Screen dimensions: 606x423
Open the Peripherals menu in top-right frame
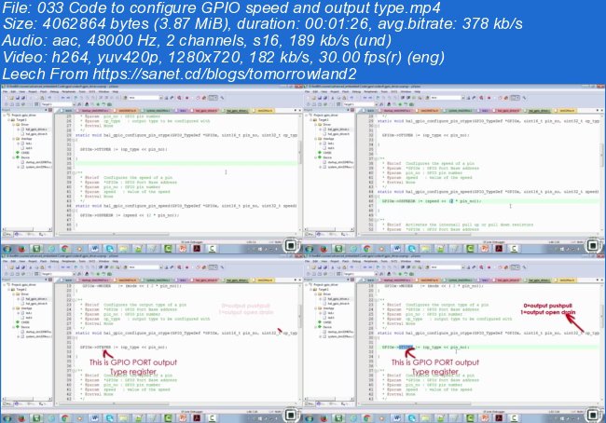tap(371, 91)
